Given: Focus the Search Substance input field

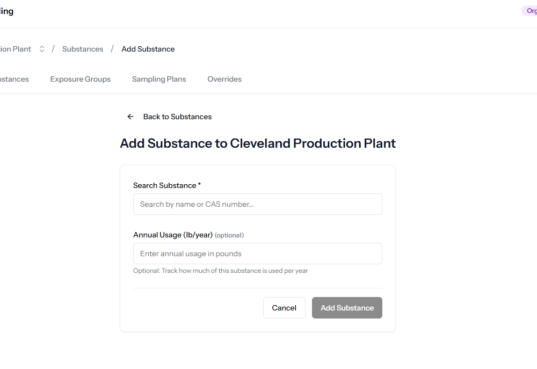Looking at the screenshot, I should click(258, 204).
